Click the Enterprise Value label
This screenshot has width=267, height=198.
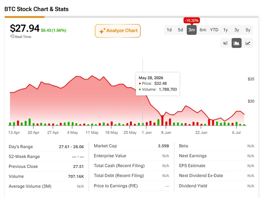pos(110,156)
